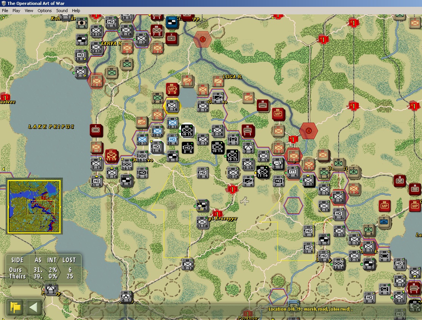This screenshot has width=422, height=320.
Task: Select the yellow-highlighted infantry unit 9 14
Action: tap(172, 106)
